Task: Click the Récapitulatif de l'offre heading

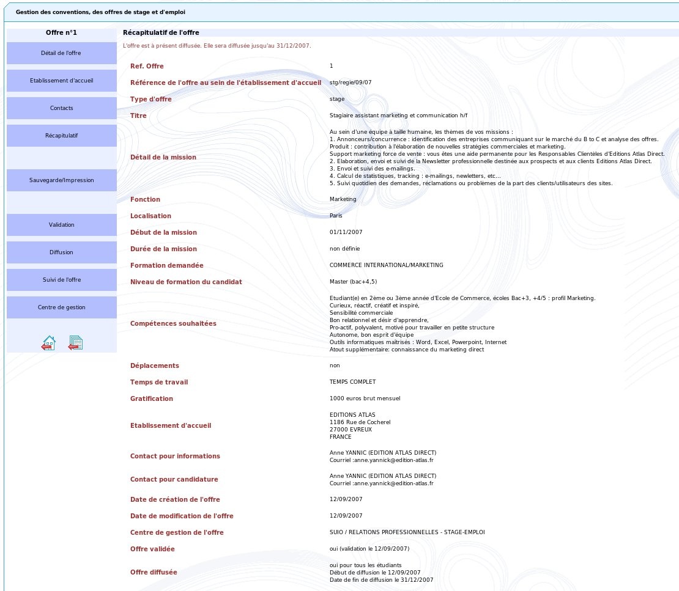Action: [161, 33]
